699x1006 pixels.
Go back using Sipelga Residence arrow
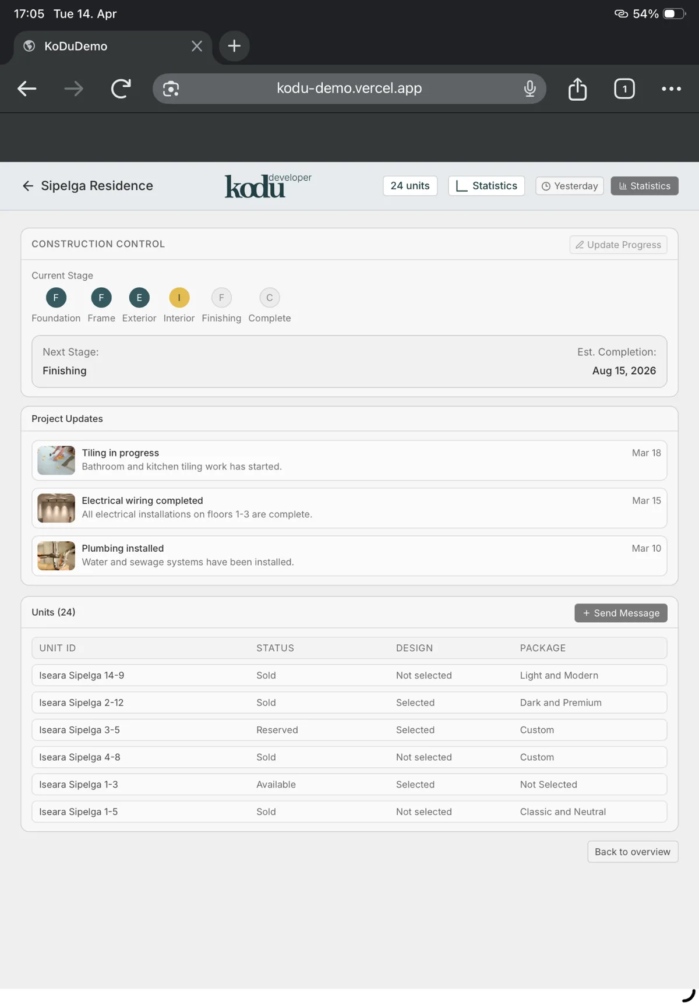click(27, 186)
